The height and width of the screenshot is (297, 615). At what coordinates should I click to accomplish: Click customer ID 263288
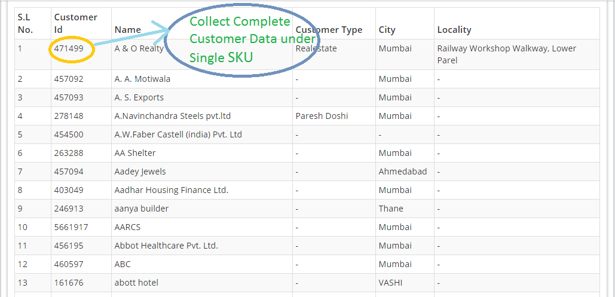click(x=69, y=153)
